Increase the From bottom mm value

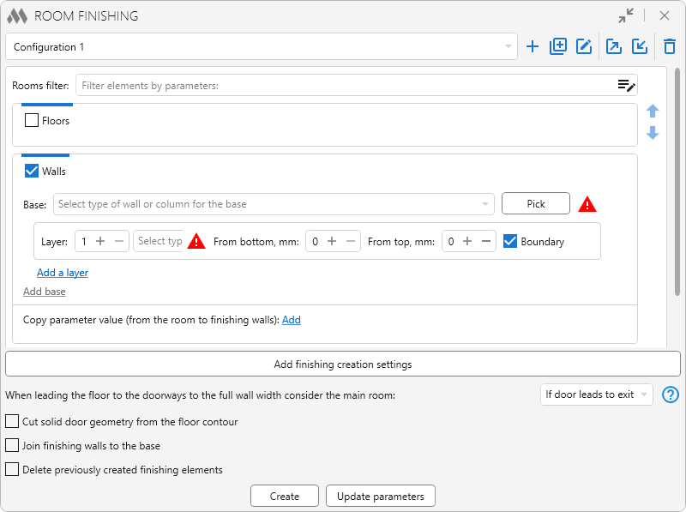(x=332, y=241)
